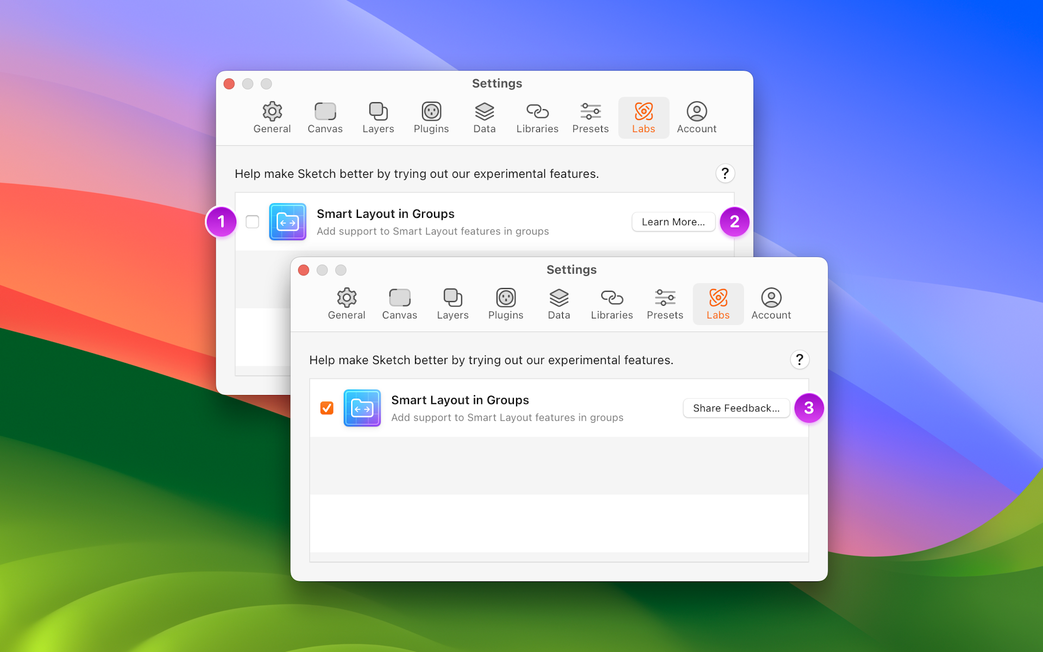Open Plugins tab in back Settings window
1043x652 pixels.
[x=431, y=117]
